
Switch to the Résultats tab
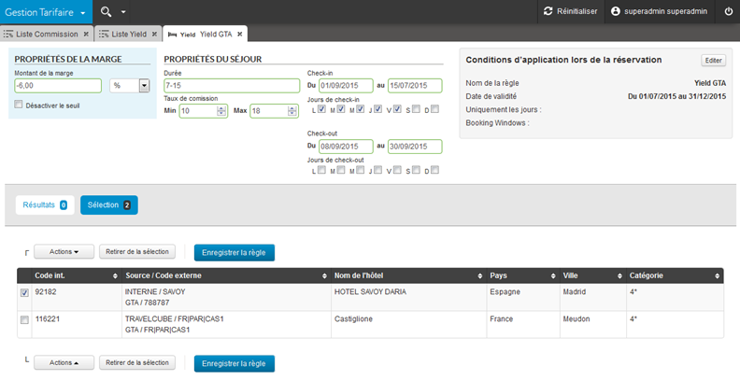(x=44, y=204)
